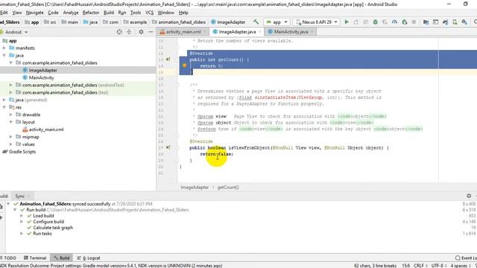This screenshot has width=477, height=268.
Task: Collapse the res folder
Action: click(4, 107)
